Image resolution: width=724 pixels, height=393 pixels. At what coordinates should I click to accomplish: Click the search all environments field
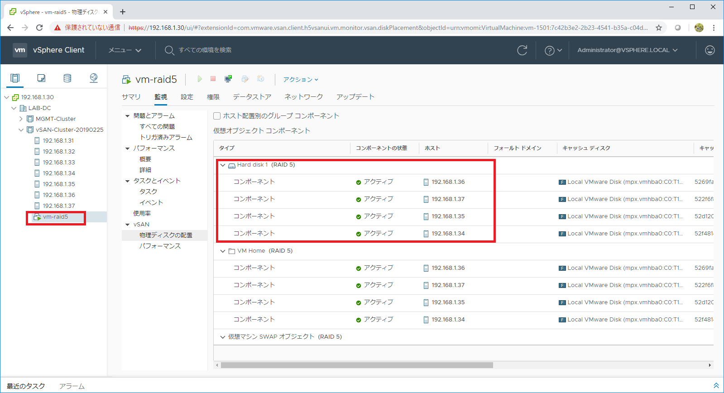(x=205, y=50)
